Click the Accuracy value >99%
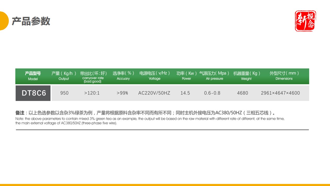The image size is (330, 186). click(x=122, y=93)
